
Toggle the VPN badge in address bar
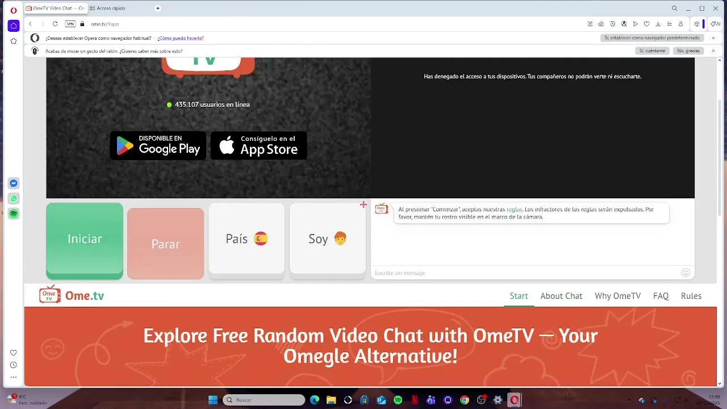70,24
